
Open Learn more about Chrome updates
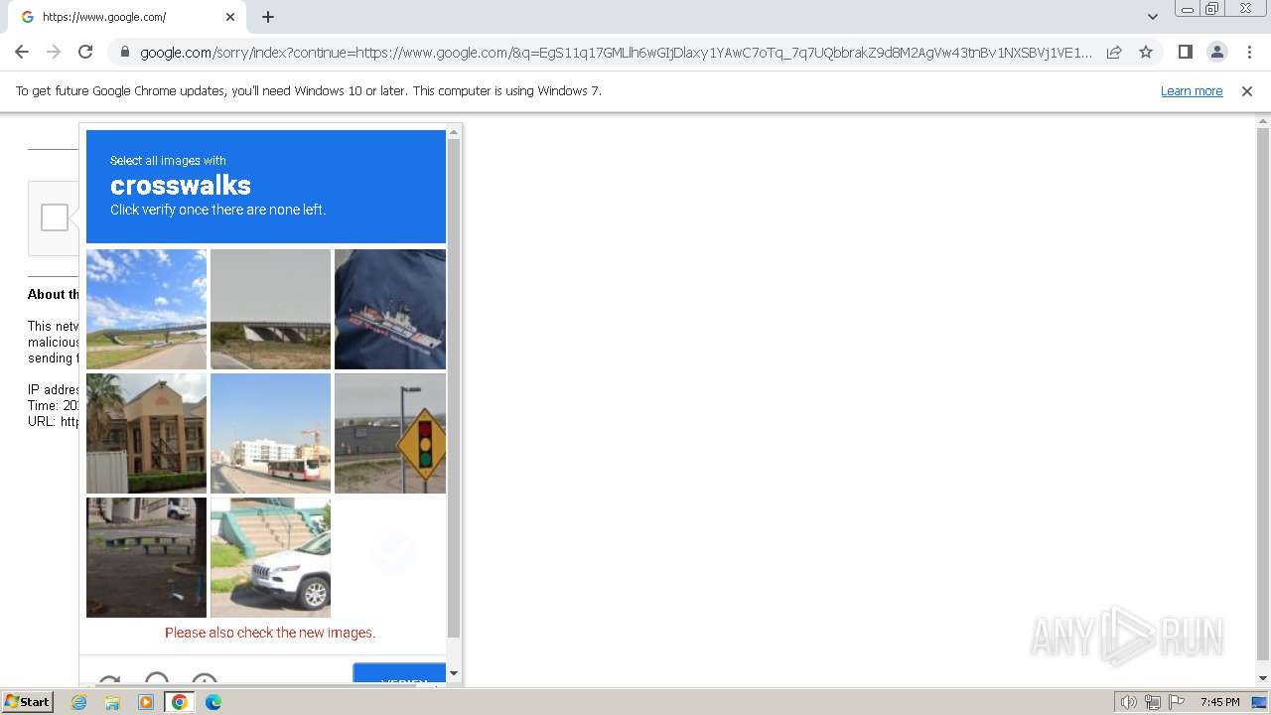tap(1192, 90)
